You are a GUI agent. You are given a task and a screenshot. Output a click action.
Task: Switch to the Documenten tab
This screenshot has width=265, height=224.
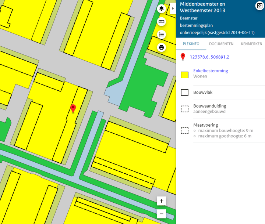tap(221, 44)
